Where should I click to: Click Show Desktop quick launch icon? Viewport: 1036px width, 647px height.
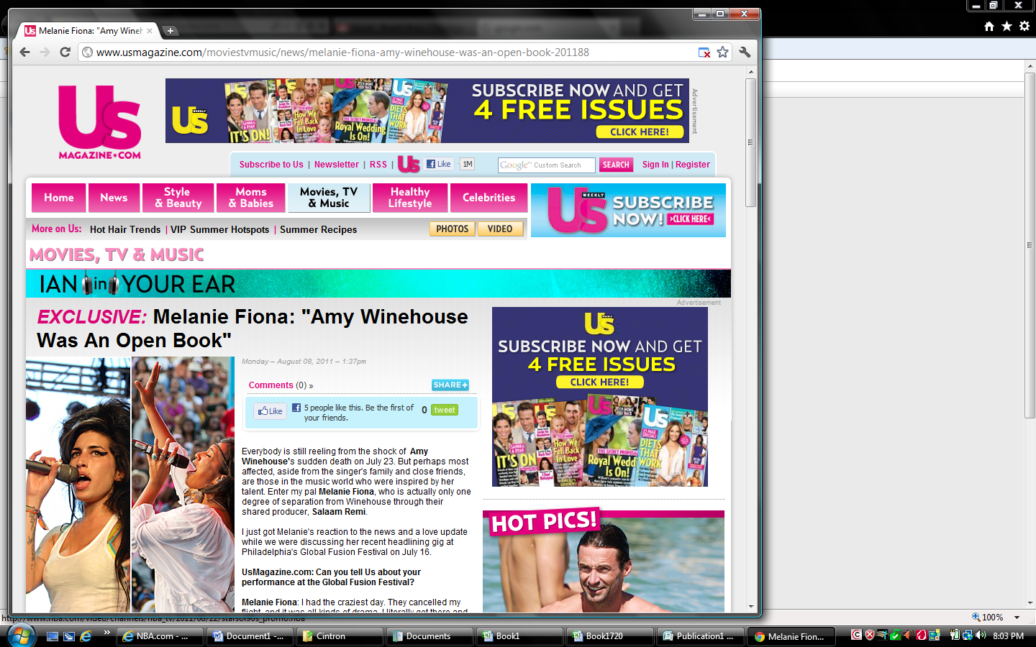pyautogui.click(x=53, y=636)
